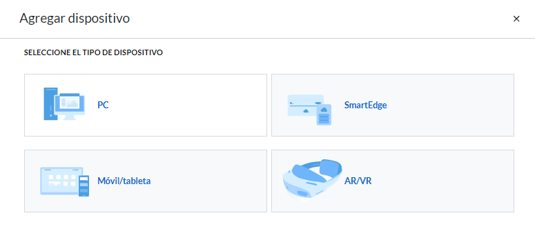Select the PC text label
Viewport: 535px width, 251px height.
[103, 105]
